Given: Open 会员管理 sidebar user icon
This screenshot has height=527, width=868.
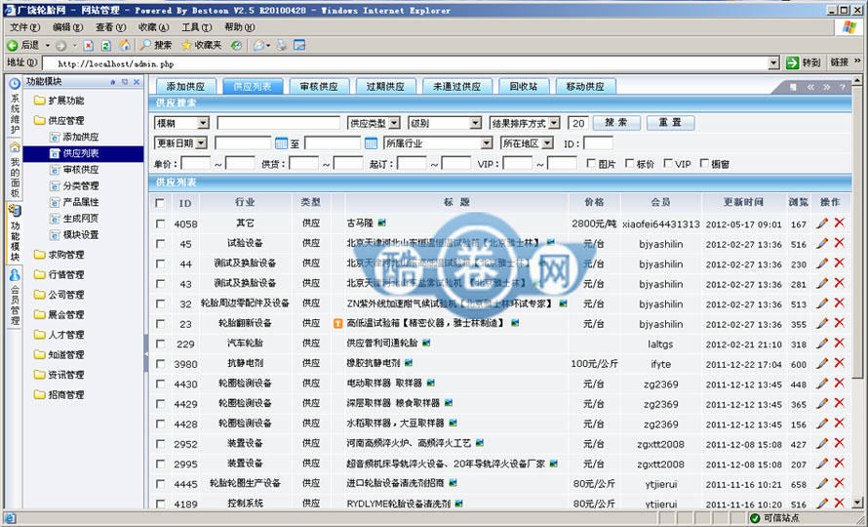Looking at the screenshot, I should (15, 275).
